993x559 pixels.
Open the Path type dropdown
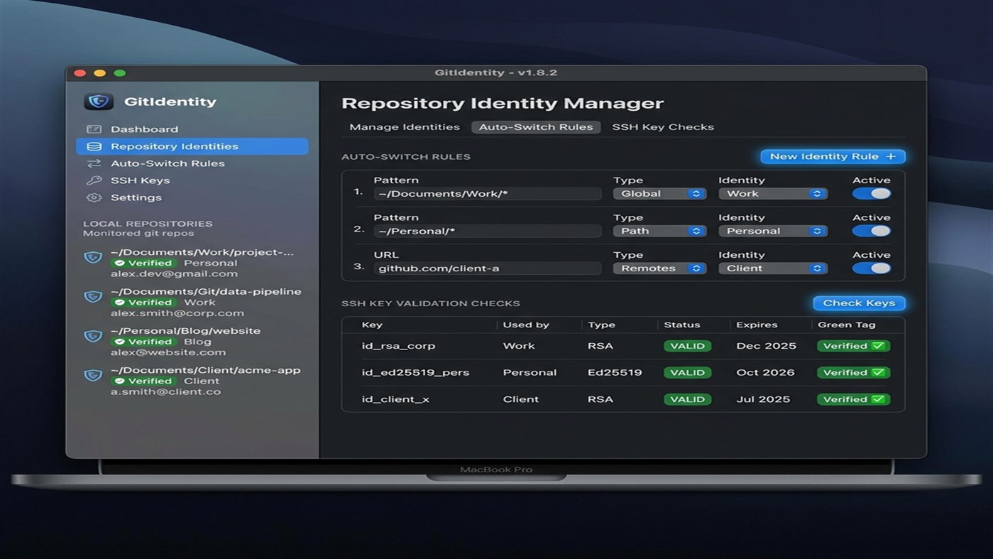[x=659, y=231]
